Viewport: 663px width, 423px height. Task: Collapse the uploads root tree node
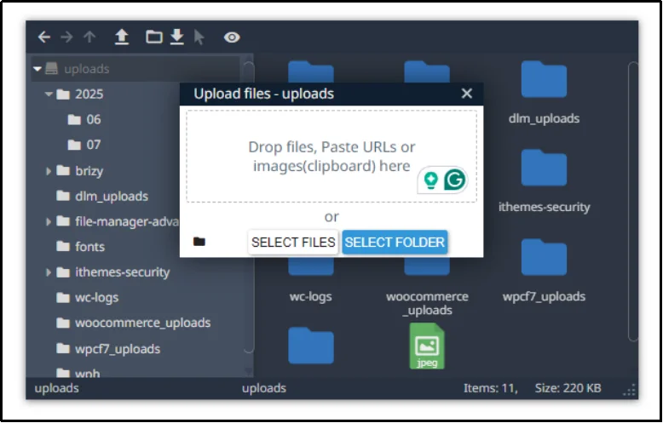37,69
